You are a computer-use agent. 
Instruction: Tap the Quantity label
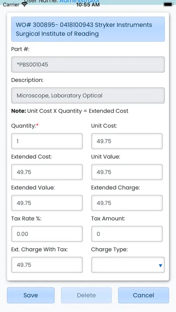pyautogui.click(x=25, y=126)
